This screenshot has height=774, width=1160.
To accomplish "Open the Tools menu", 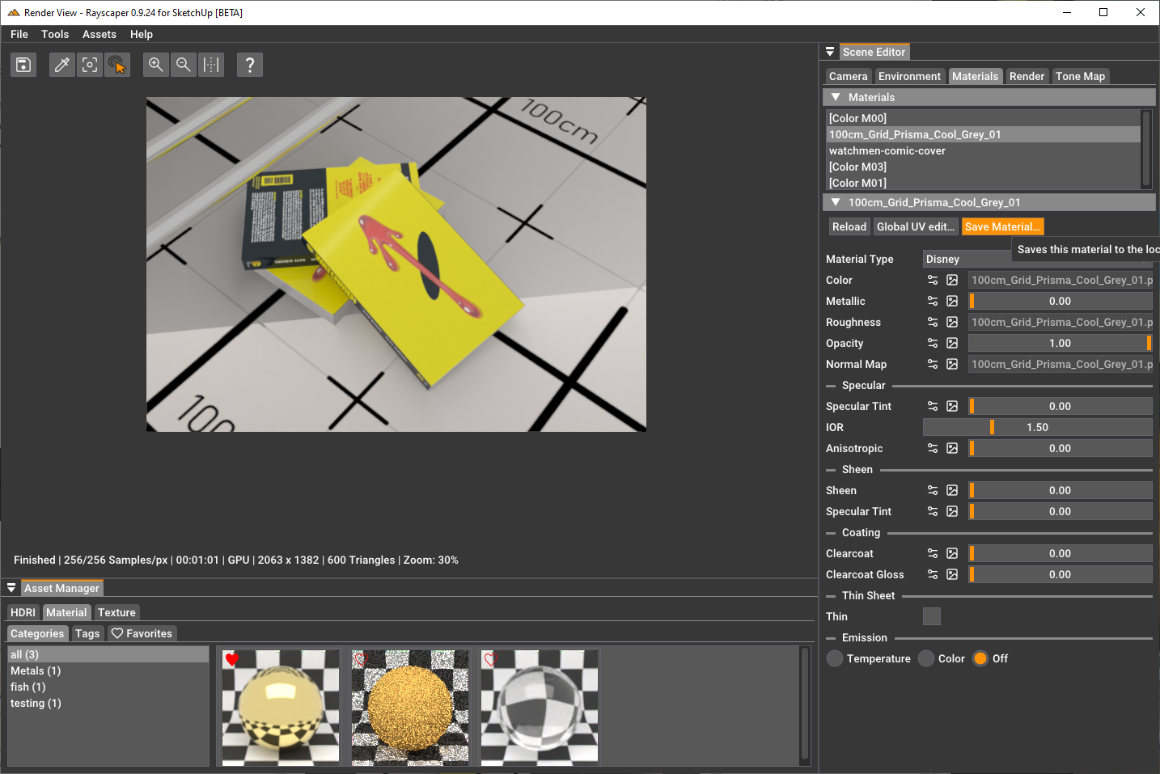I will pyautogui.click(x=55, y=34).
